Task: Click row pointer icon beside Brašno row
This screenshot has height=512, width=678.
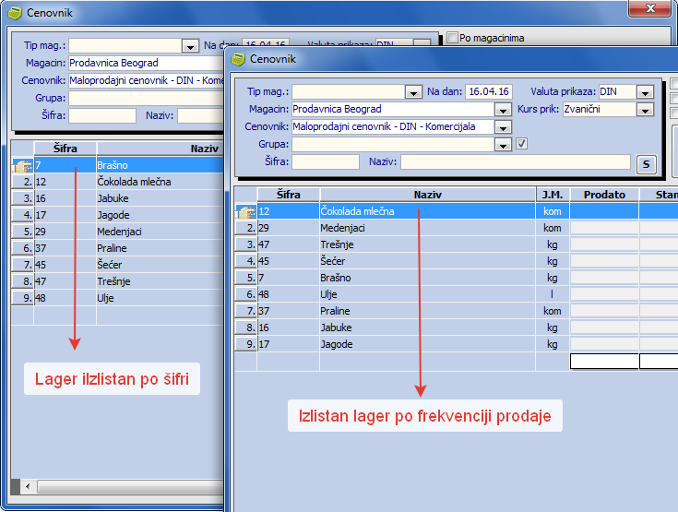Action: coord(22,165)
